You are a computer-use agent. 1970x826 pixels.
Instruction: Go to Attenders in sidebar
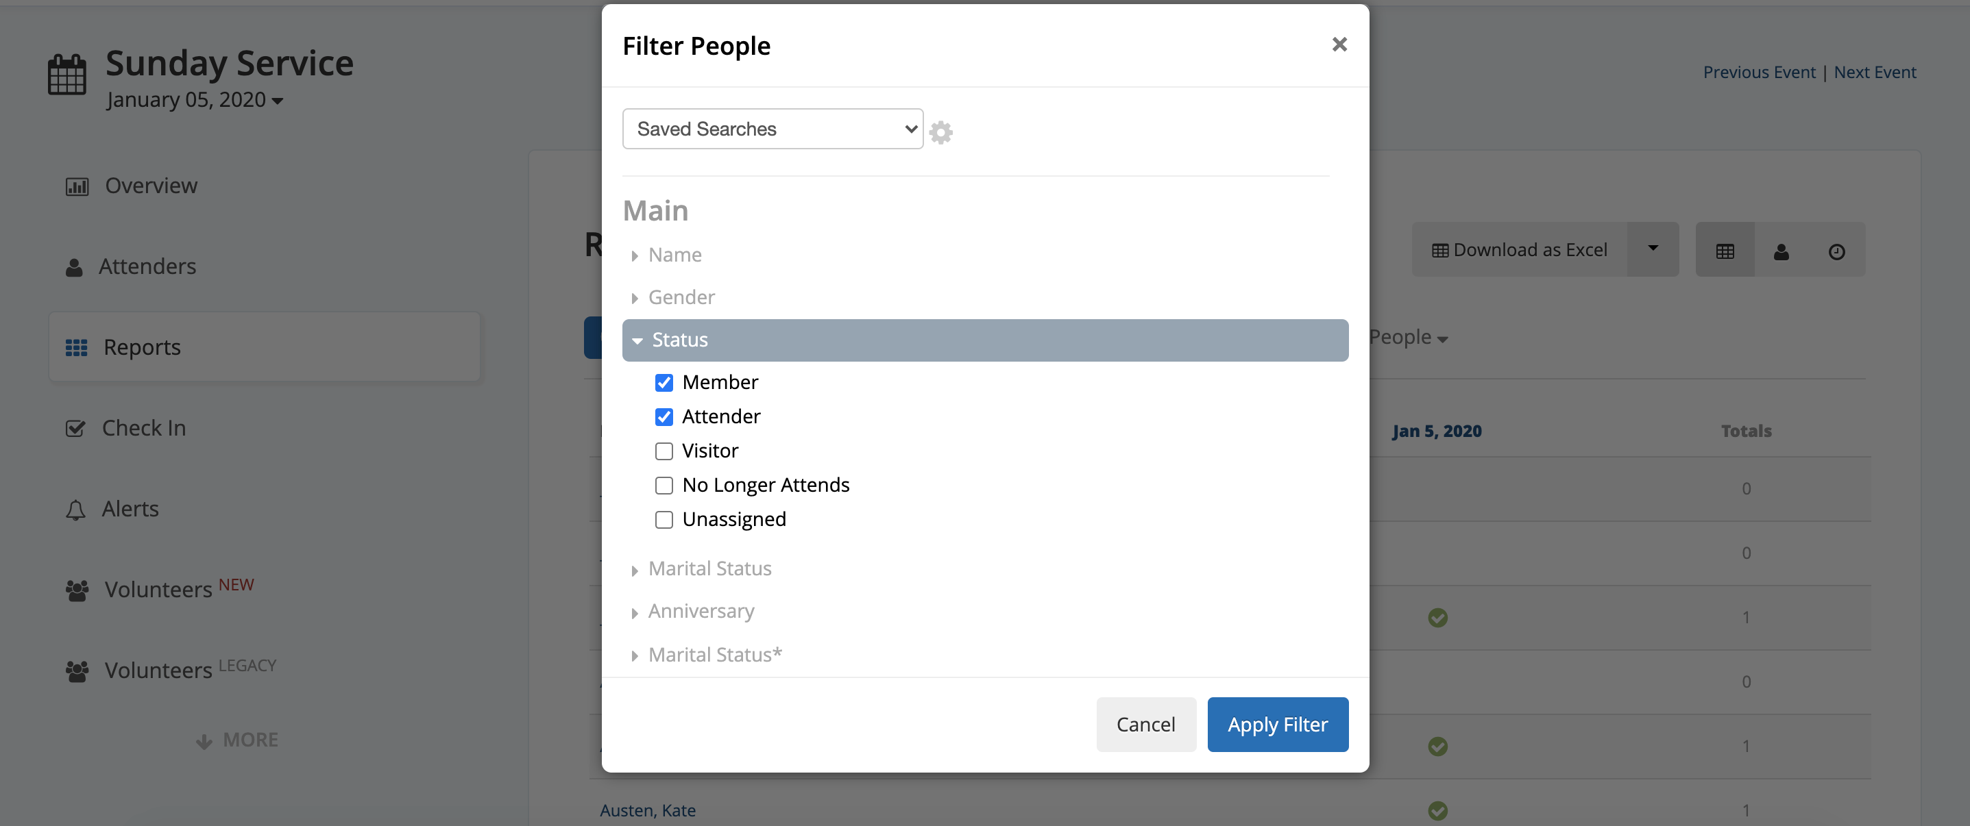[x=147, y=266]
